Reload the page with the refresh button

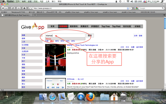click(x=13, y=8)
